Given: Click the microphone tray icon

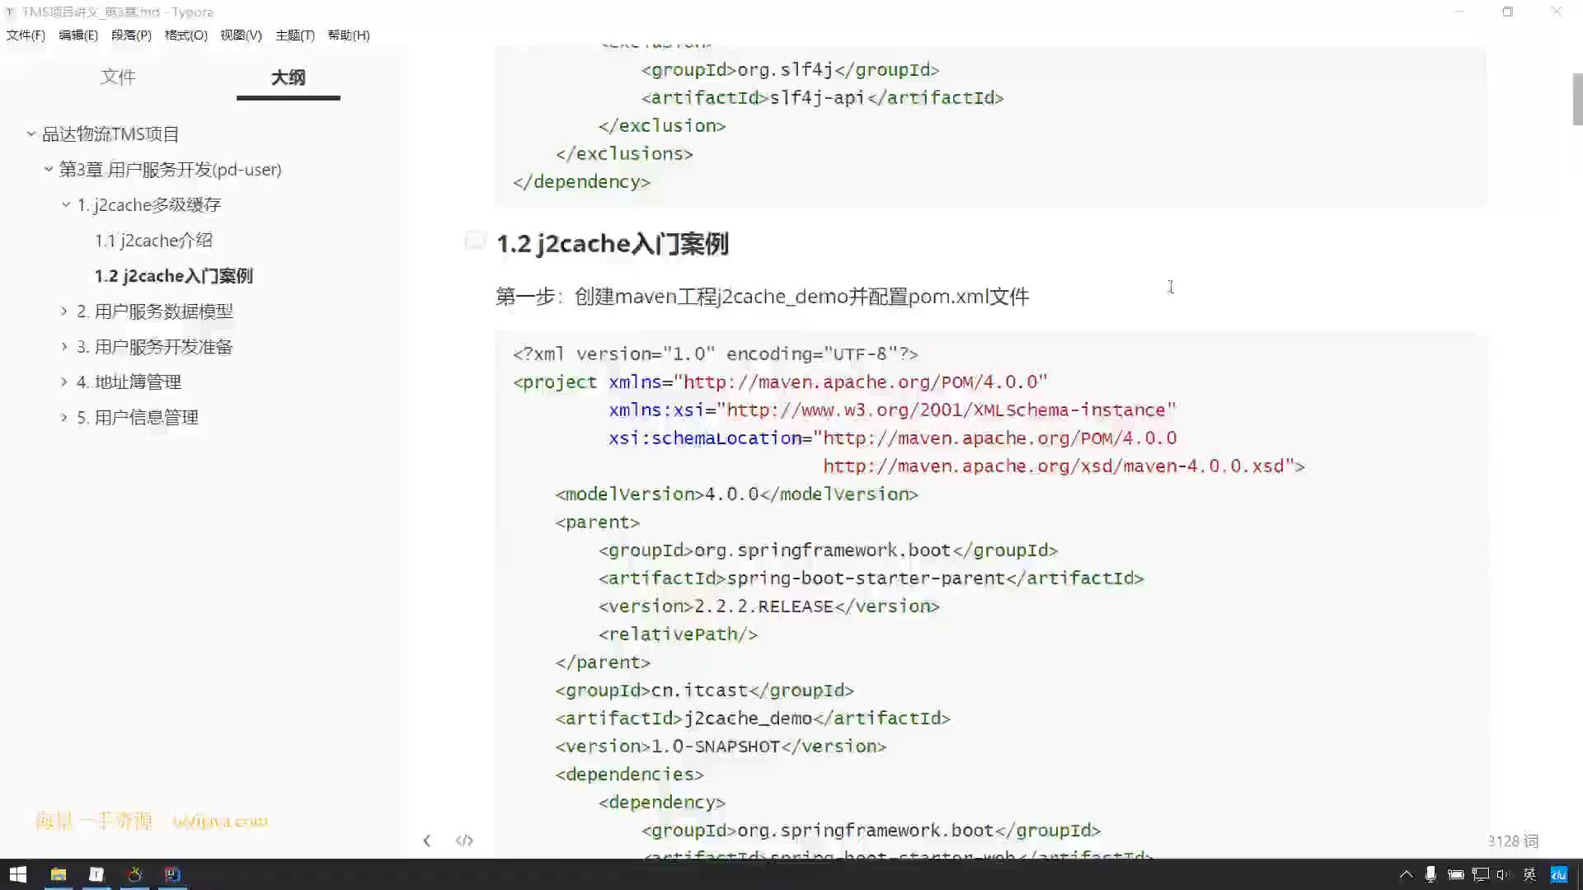Looking at the screenshot, I should [x=1430, y=874].
